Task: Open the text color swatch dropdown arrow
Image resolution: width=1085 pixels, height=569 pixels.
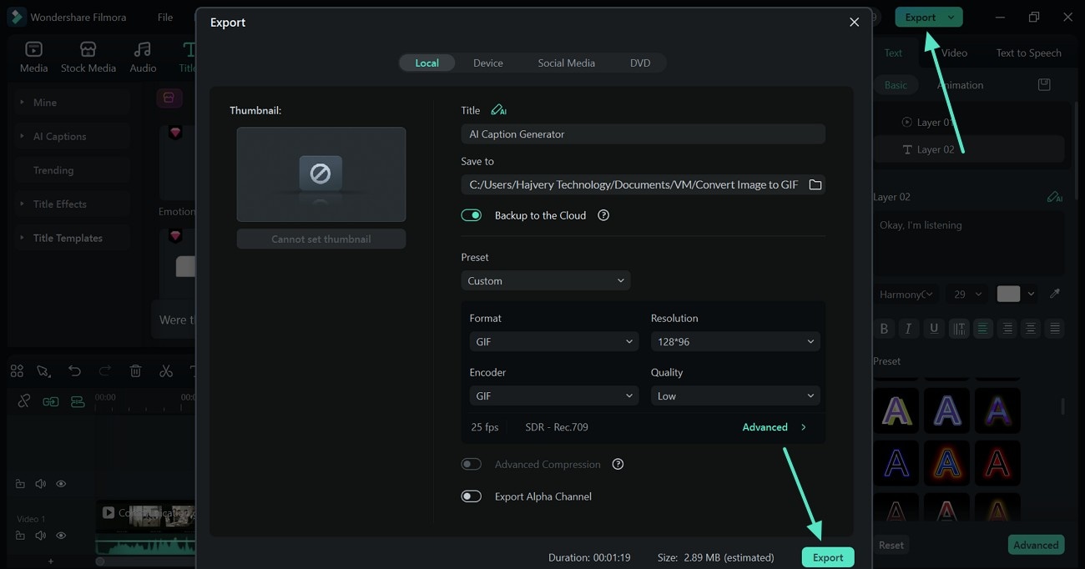Action: pyautogui.click(x=1032, y=294)
